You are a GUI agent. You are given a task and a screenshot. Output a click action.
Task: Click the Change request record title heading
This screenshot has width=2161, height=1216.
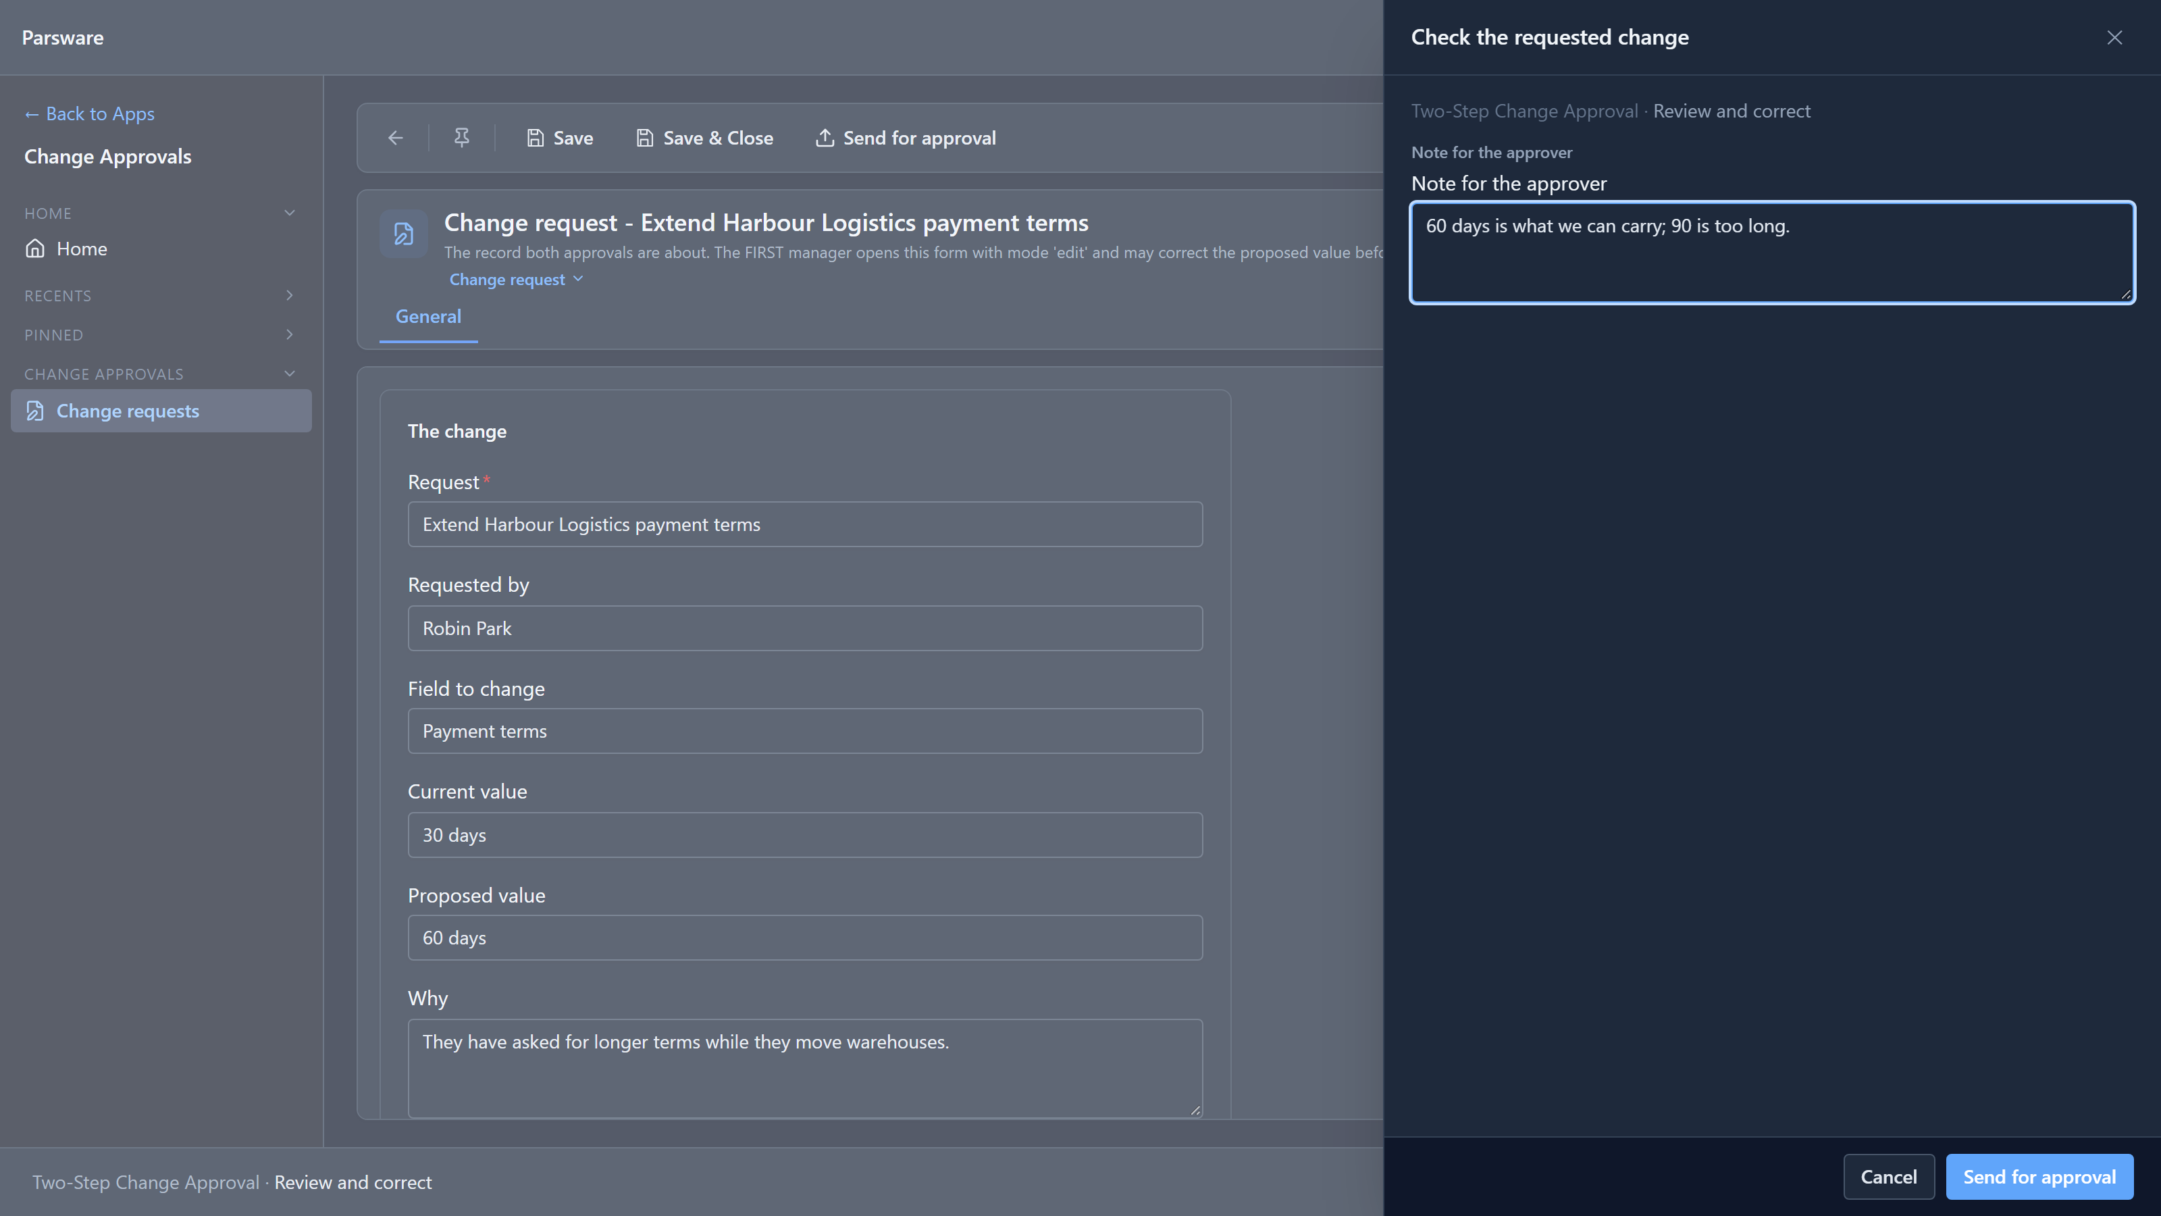coord(766,223)
